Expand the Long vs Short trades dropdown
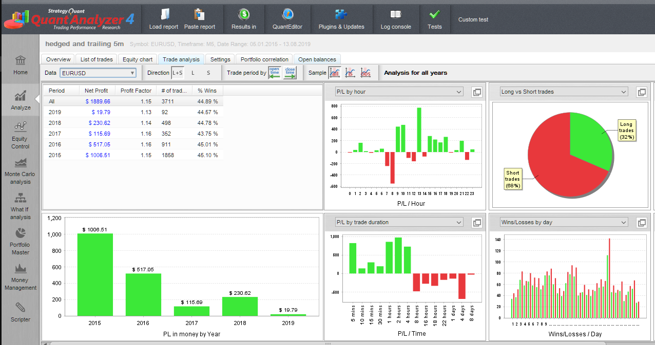 click(x=564, y=92)
